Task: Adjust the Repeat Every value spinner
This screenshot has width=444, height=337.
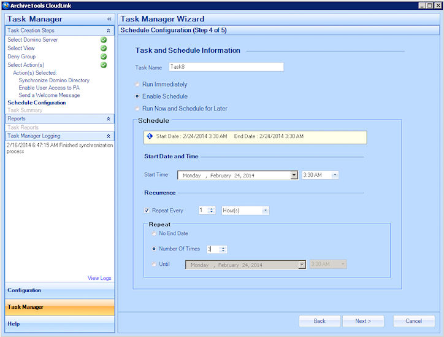Action: pos(212,211)
